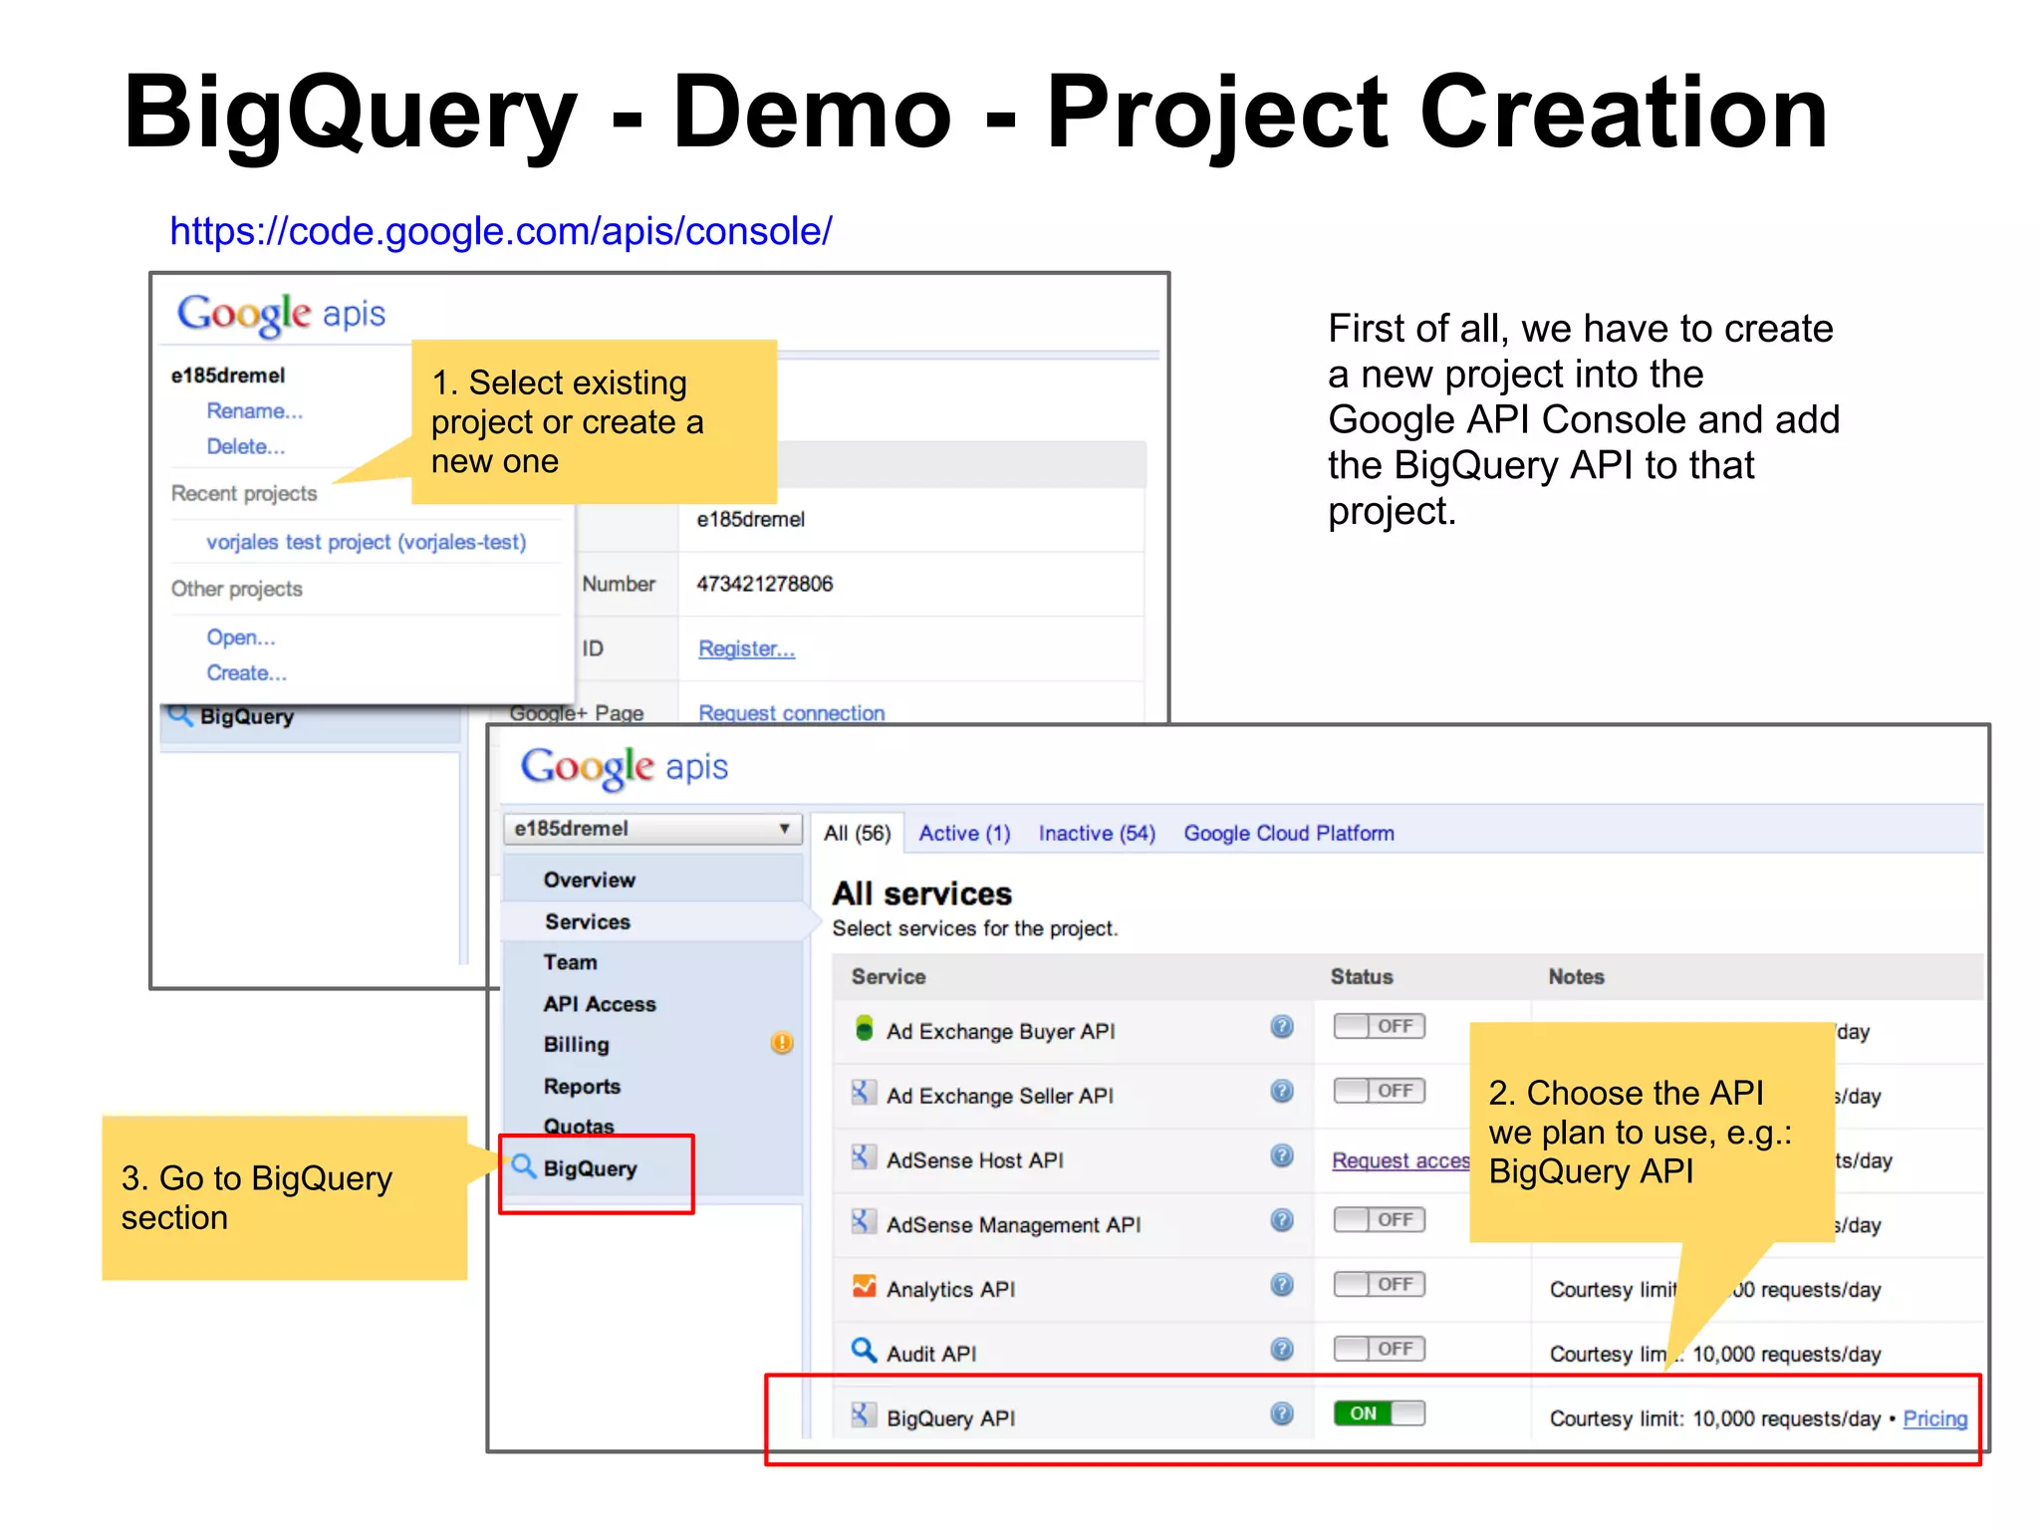2040x1530 pixels.
Task: Click the Analytics API chart icon
Action: 864,1286
